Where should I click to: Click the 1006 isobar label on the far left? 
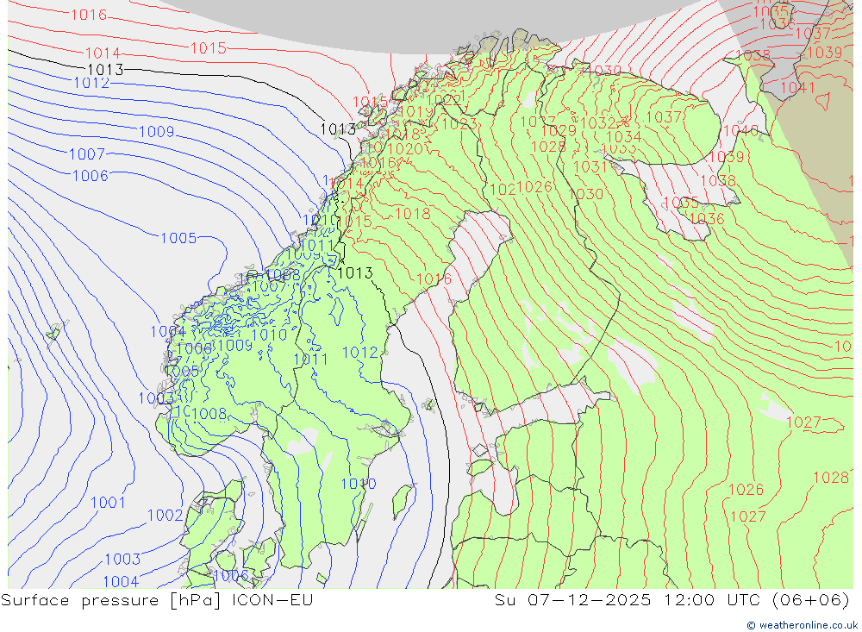91,176
